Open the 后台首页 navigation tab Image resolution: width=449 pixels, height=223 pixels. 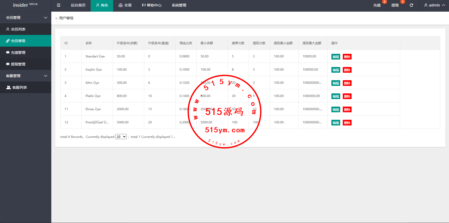click(x=78, y=5)
